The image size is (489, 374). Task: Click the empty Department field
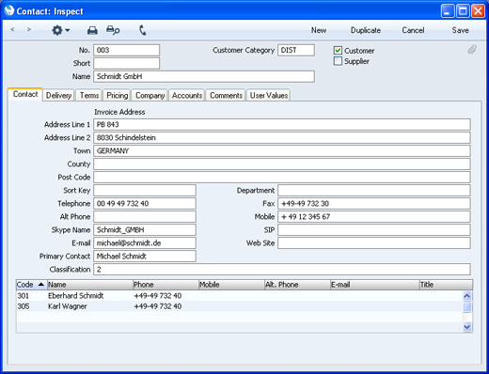click(374, 190)
